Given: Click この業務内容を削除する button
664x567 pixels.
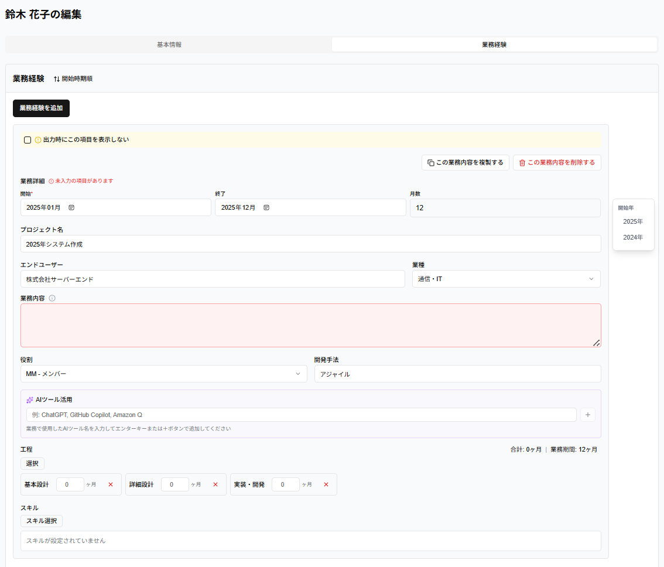Looking at the screenshot, I should (x=557, y=163).
